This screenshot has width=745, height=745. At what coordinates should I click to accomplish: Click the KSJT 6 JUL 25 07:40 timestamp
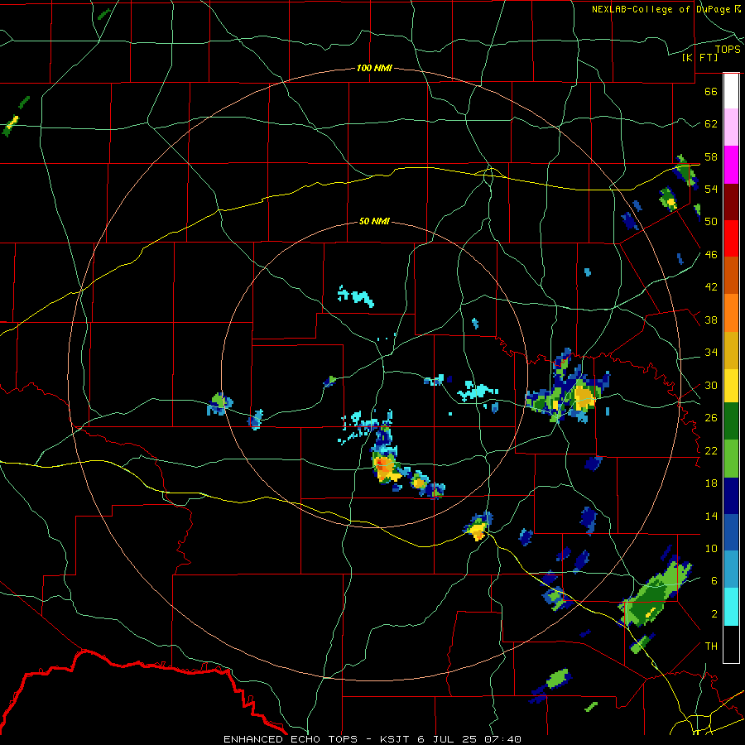pos(450,739)
